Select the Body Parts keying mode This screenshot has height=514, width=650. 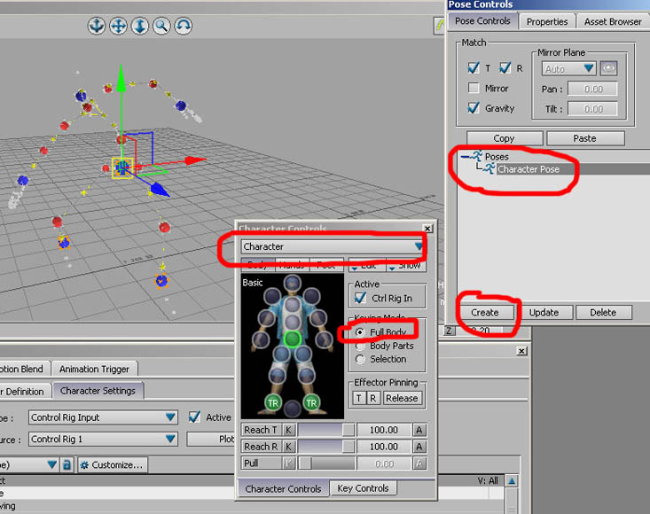coord(360,346)
